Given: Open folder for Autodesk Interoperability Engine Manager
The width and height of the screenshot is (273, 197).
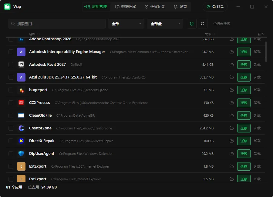Looking at the screenshot, I should point(231,52).
